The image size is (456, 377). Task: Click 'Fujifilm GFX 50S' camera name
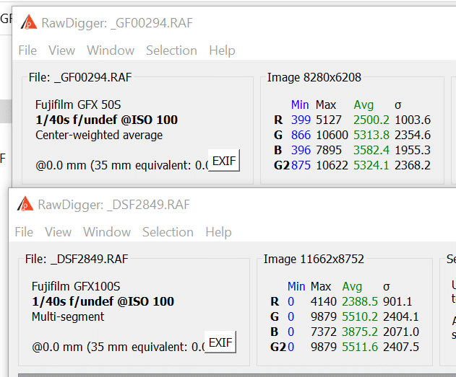(x=78, y=105)
